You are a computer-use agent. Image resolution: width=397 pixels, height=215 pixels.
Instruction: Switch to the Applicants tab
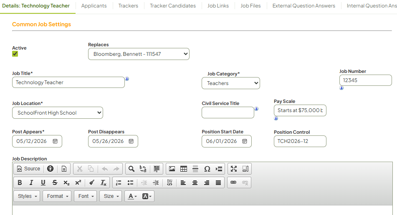(94, 5)
